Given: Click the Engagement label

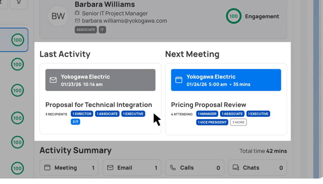Looking at the screenshot, I should 262,16.
